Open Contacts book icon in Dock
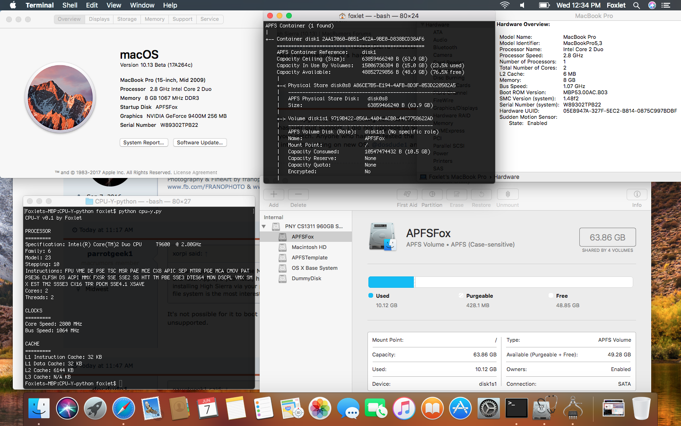681x426 pixels. coord(180,408)
